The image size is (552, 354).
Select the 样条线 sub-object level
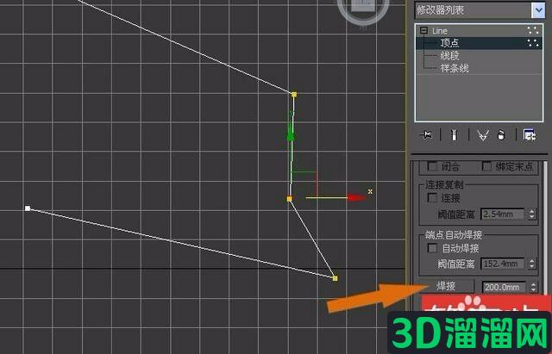coord(455,68)
